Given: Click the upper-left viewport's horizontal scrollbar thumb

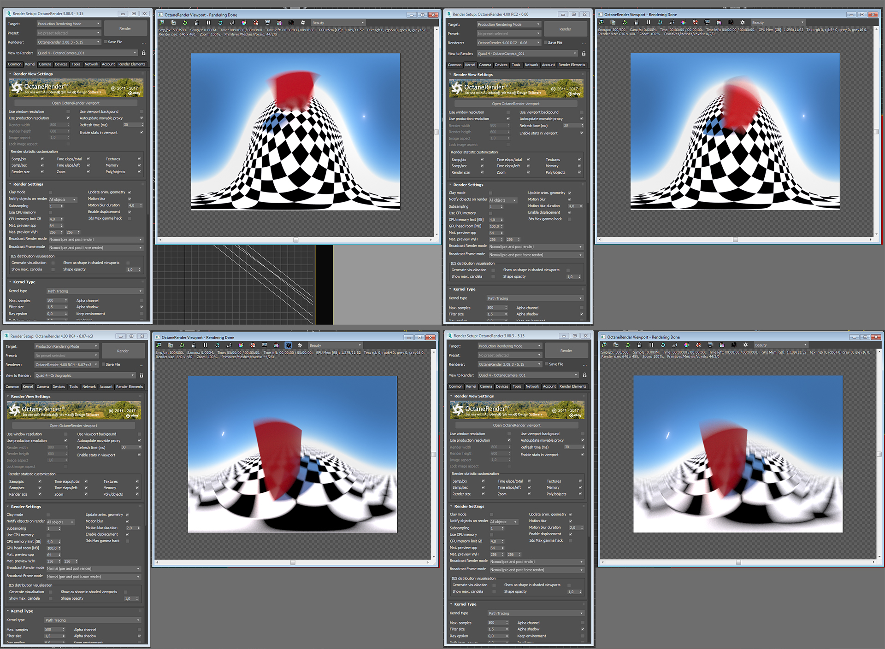Looking at the screenshot, I should pos(295,240).
